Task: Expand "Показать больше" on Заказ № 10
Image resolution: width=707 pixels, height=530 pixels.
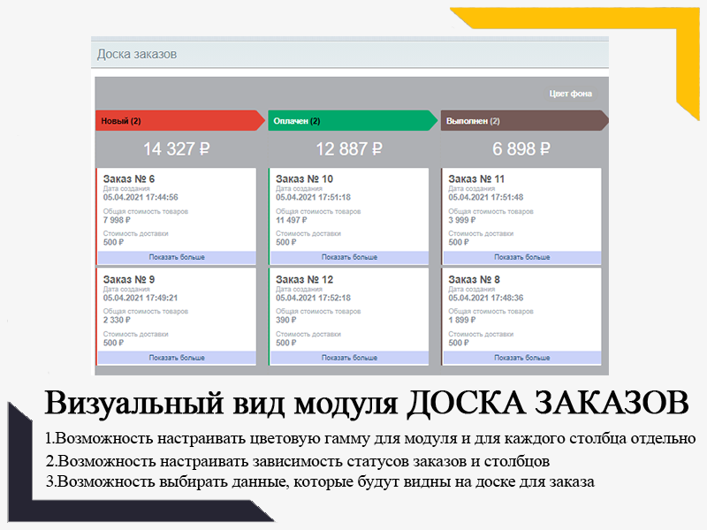Action: [x=349, y=258]
